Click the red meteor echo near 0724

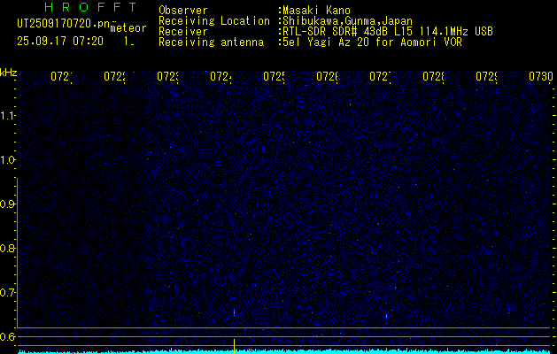click(234, 312)
